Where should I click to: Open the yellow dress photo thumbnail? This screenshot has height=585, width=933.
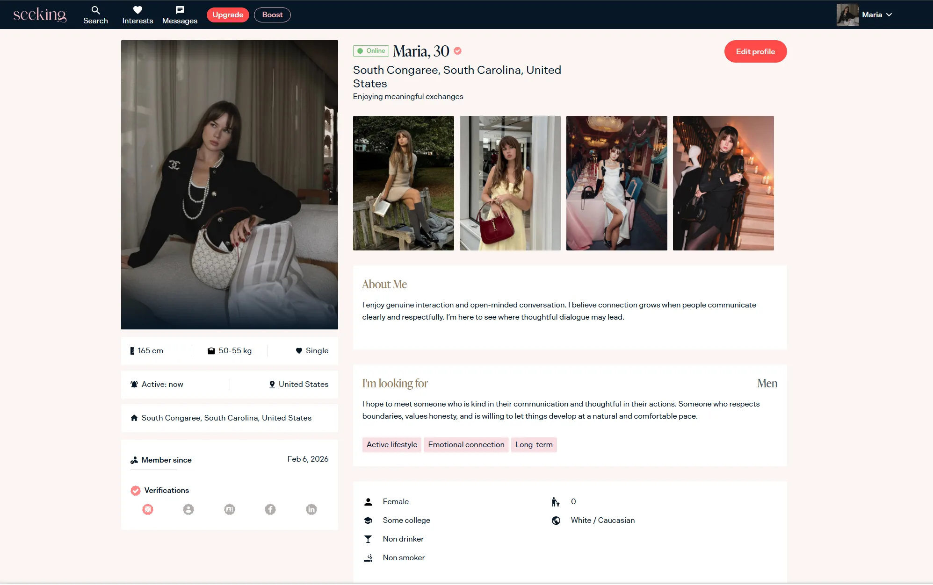point(510,183)
